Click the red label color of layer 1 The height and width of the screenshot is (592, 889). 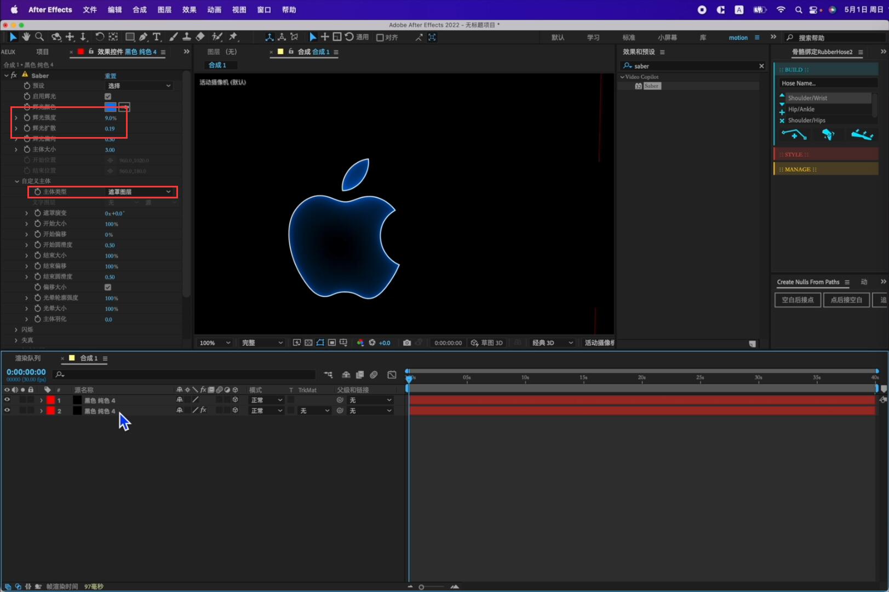pyautogui.click(x=51, y=400)
